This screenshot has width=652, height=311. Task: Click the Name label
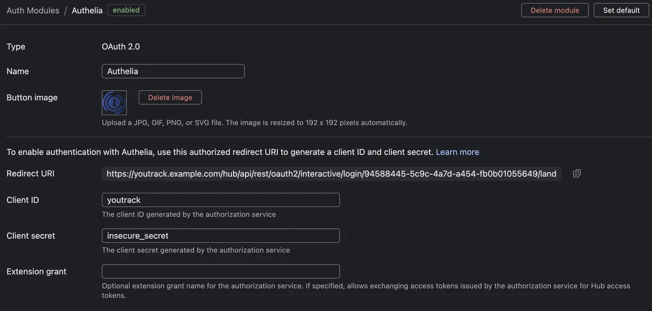[18, 71]
